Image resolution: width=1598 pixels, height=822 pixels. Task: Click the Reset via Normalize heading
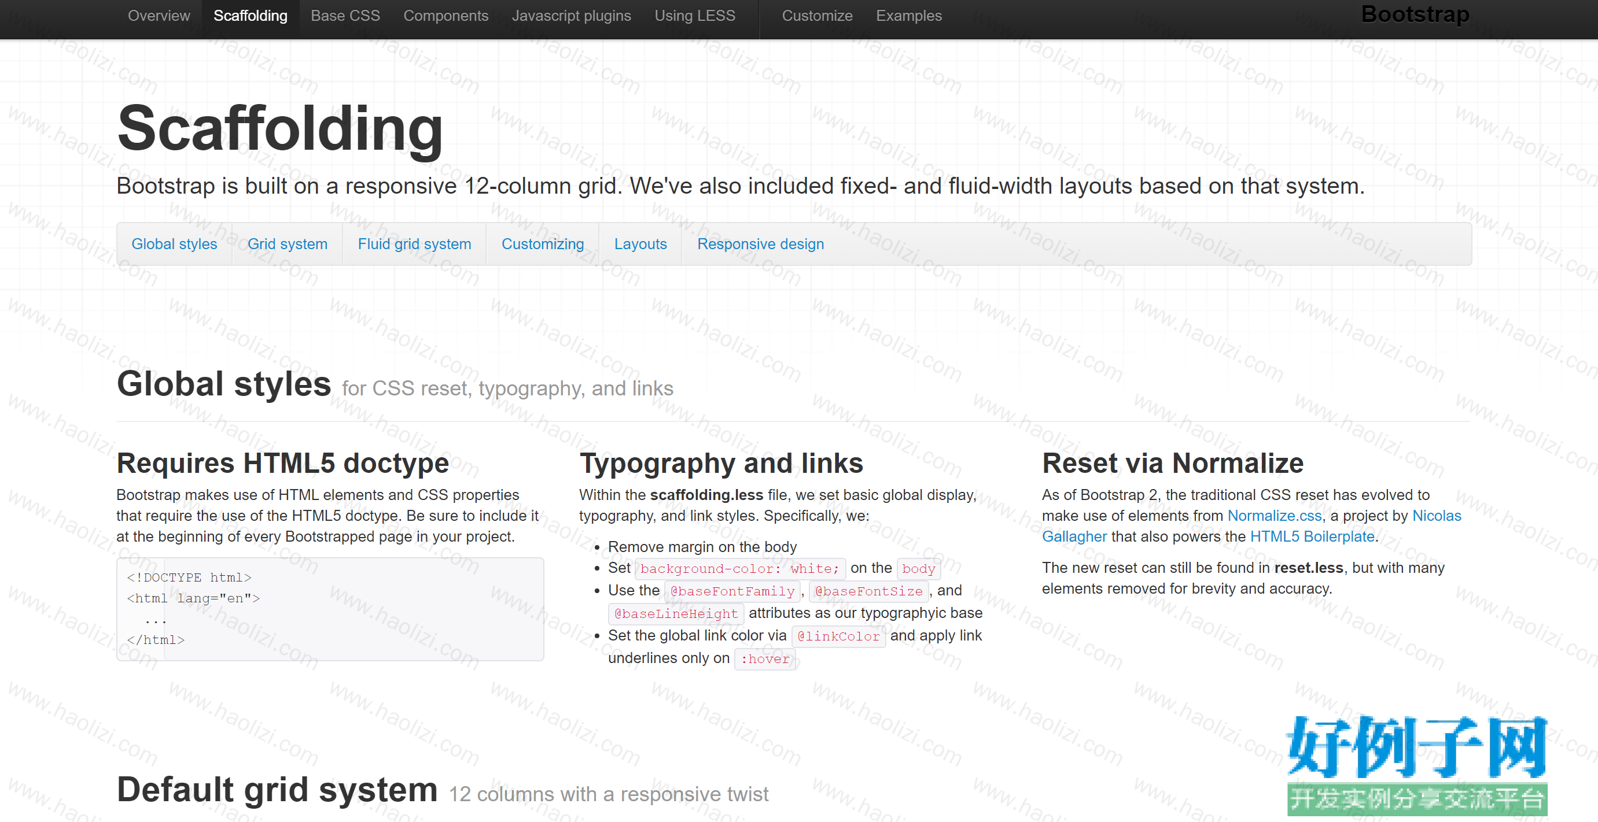(x=1172, y=463)
